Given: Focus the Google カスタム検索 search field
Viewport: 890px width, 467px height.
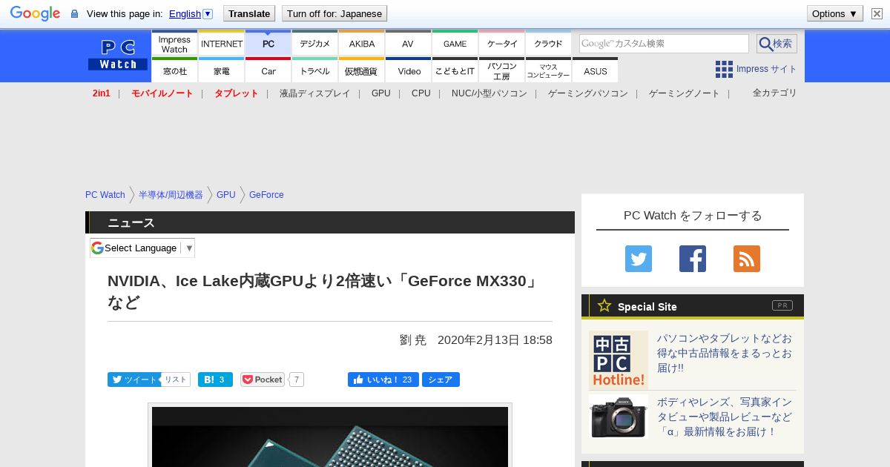Looking at the screenshot, I should [664, 44].
